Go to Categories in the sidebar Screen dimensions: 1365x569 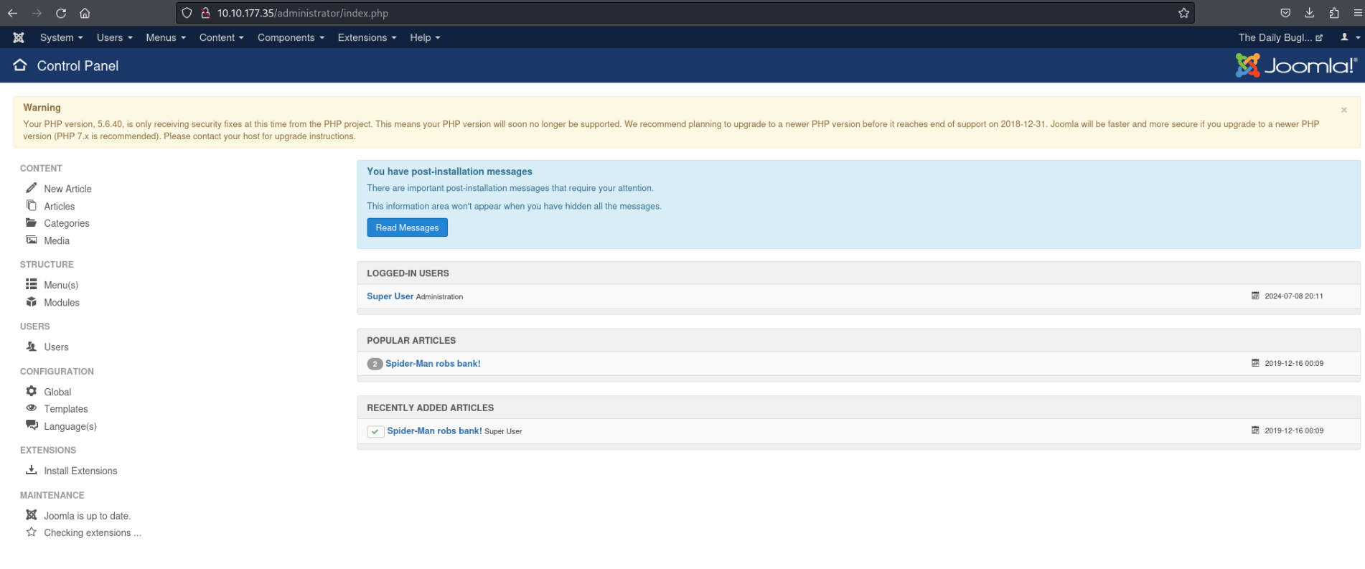pyautogui.click(x=67, y=223)
